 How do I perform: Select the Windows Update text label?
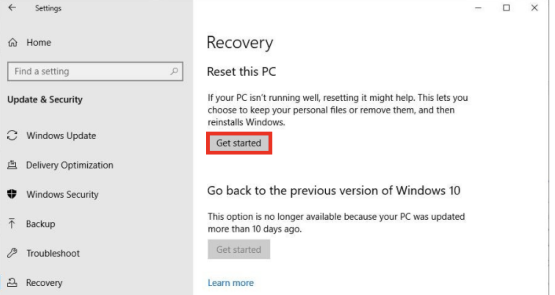(x=61, y=136)
